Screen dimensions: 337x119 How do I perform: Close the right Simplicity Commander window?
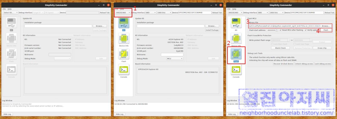pyautogui.click(x=333, y=5)
